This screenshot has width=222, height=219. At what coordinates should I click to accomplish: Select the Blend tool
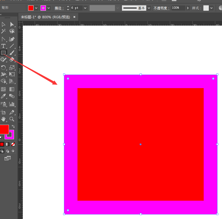[x=12, y=96]
